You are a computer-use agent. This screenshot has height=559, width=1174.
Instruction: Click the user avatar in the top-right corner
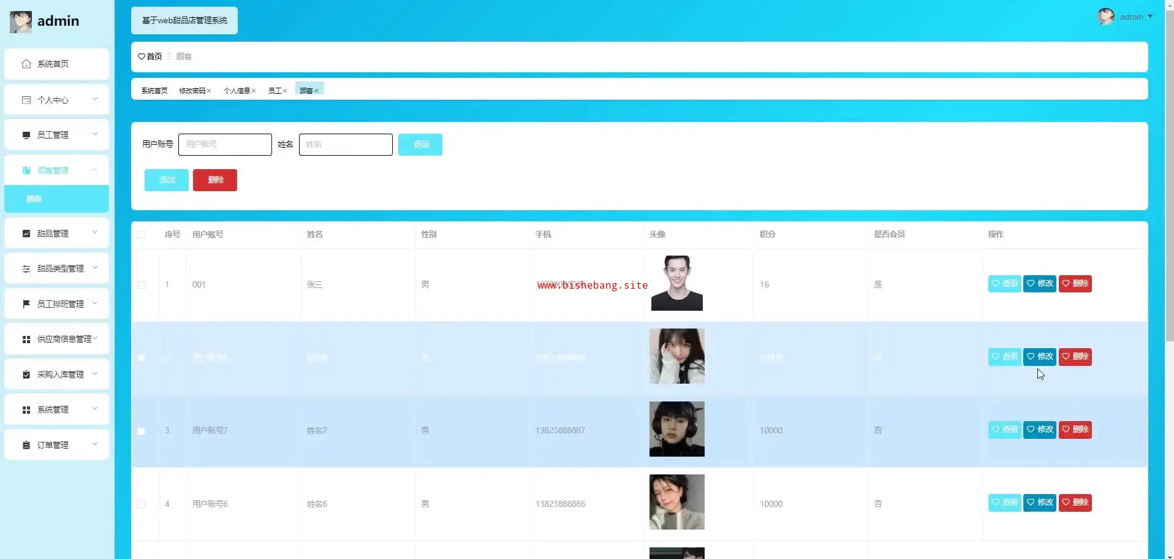pyautogui.click(x=1106, y=17)
